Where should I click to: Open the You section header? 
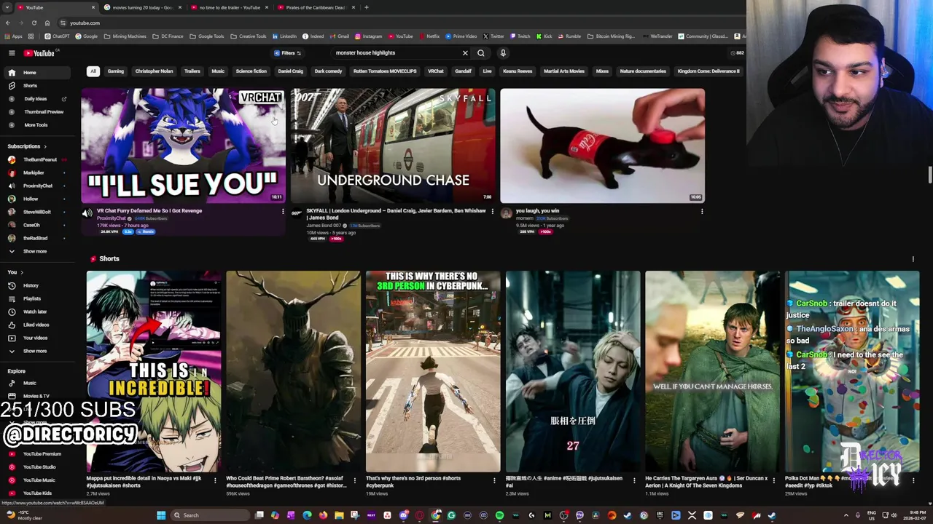coord(15,272)
